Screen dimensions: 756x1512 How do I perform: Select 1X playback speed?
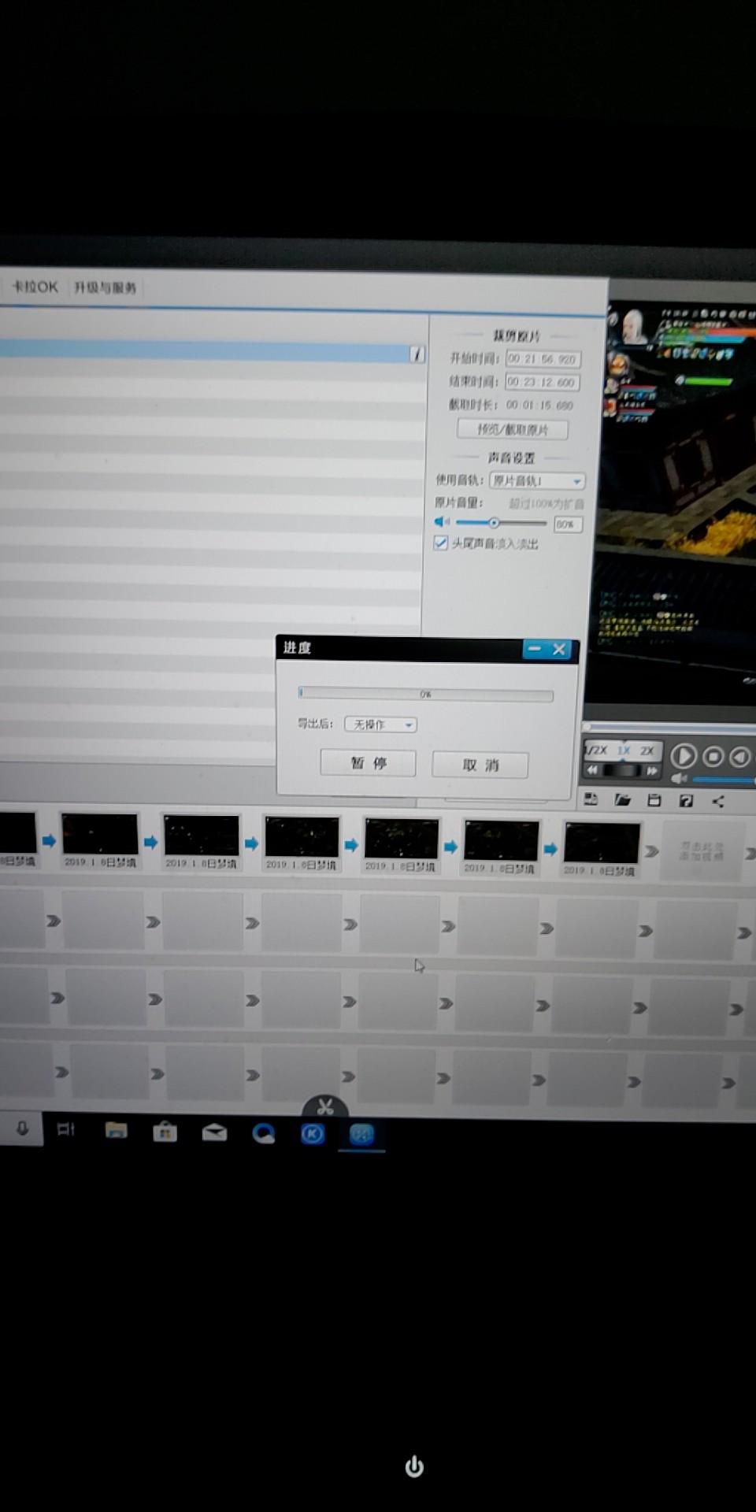[624, 750]
